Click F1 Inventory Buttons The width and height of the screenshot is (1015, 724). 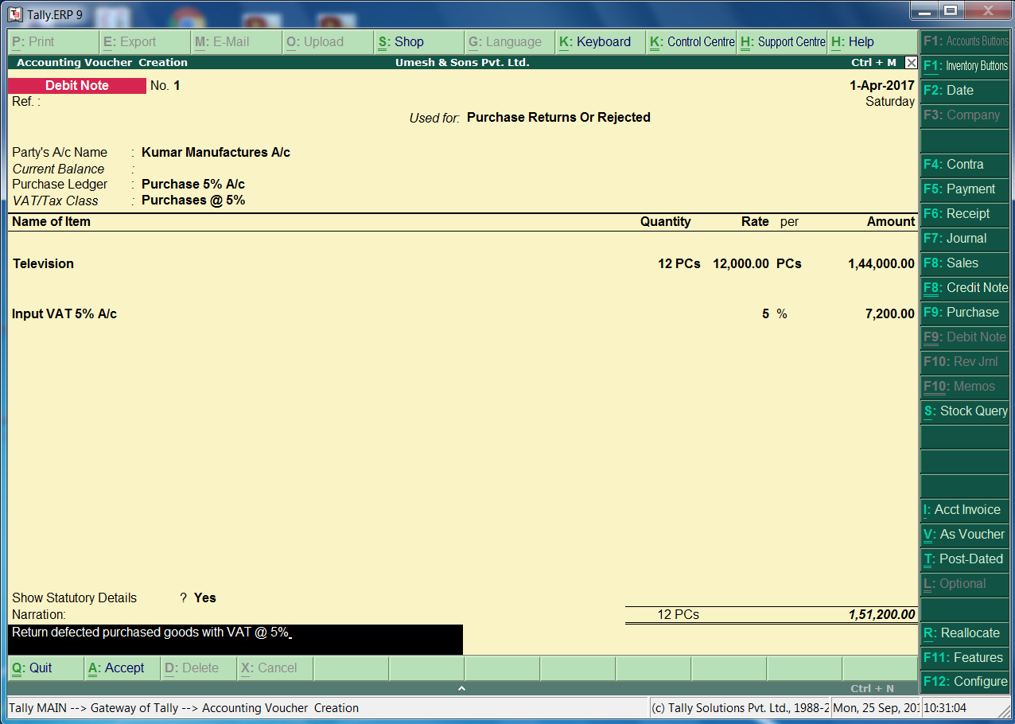(x=965, y=66)
